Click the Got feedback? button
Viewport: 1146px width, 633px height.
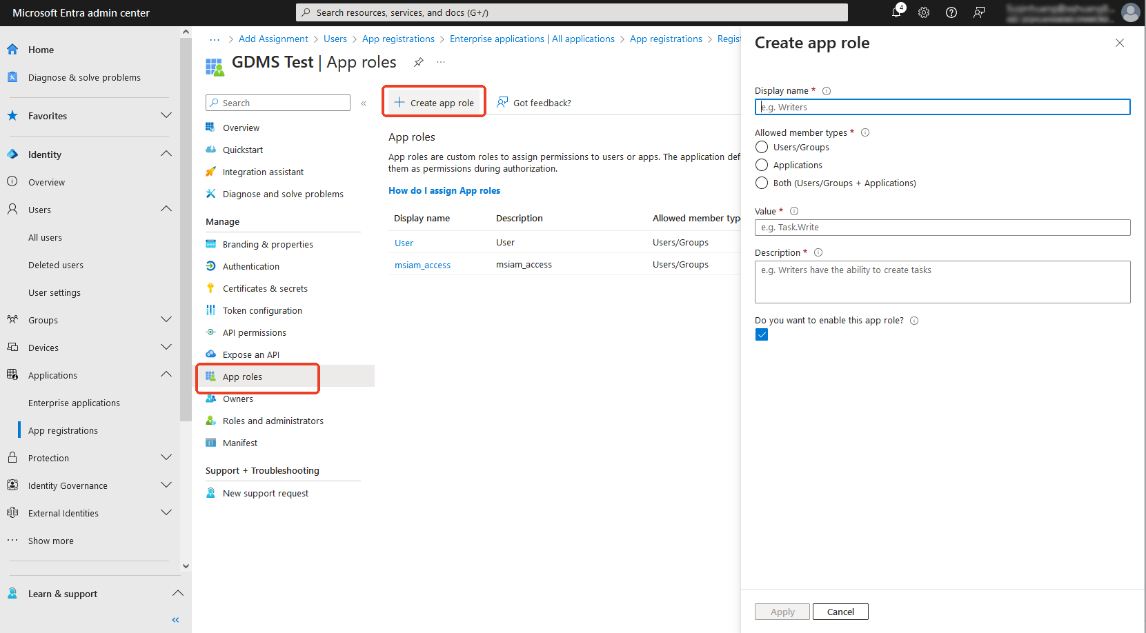534,103
